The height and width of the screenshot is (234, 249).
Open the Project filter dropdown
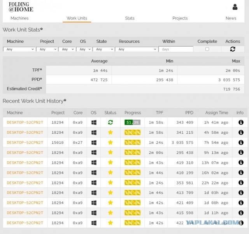pyautogui.click(x=47, y=49)
